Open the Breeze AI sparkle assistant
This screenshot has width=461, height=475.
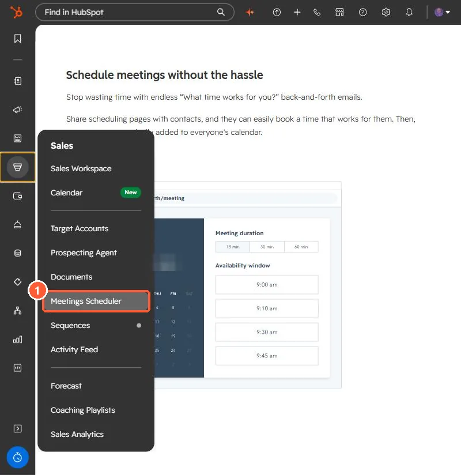[250, 12]
